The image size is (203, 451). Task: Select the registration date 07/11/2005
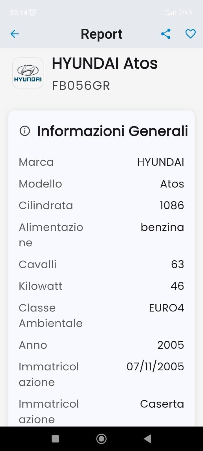point(155,367)
